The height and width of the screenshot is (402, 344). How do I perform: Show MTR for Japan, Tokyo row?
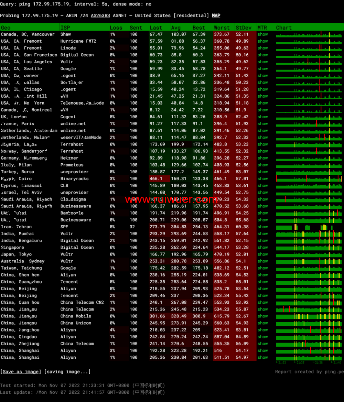(x=262, y=254)
